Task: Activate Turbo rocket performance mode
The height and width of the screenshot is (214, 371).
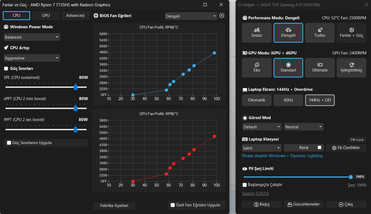Action: (320, 33)
